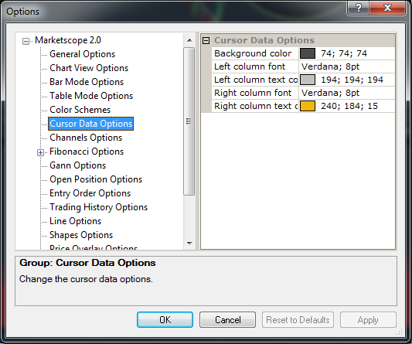412x344 pixels.
Task: Select Trading History Options
Action: pyautogui.click(x=98, y=207)
